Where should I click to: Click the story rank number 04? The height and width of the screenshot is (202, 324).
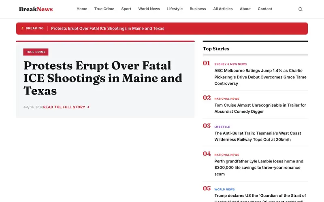(207, 154)
